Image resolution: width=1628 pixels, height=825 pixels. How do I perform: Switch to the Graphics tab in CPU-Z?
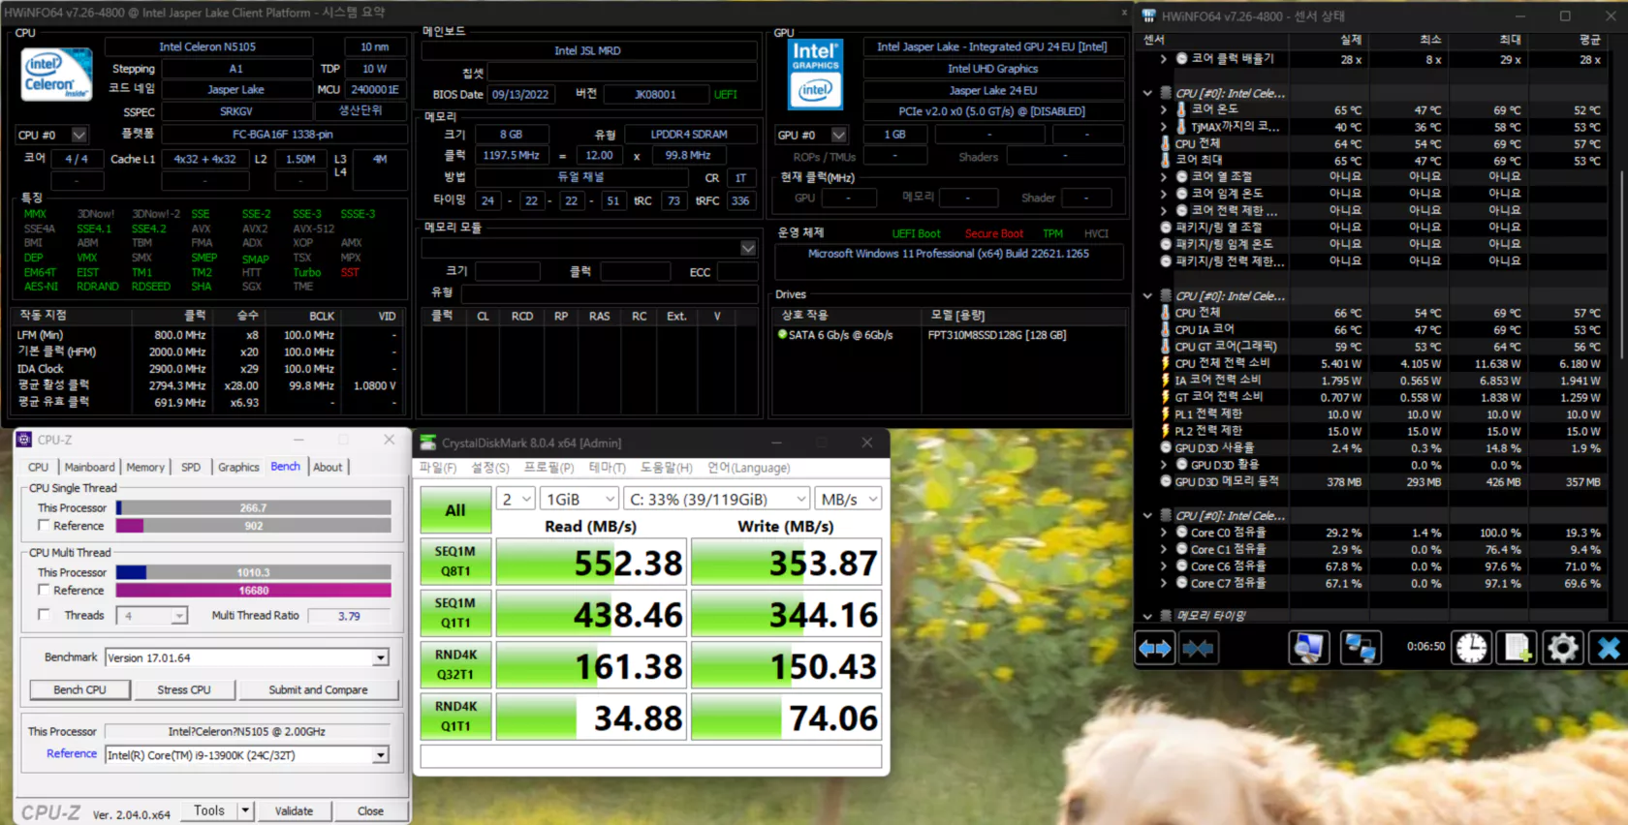[x=238, y=467]
